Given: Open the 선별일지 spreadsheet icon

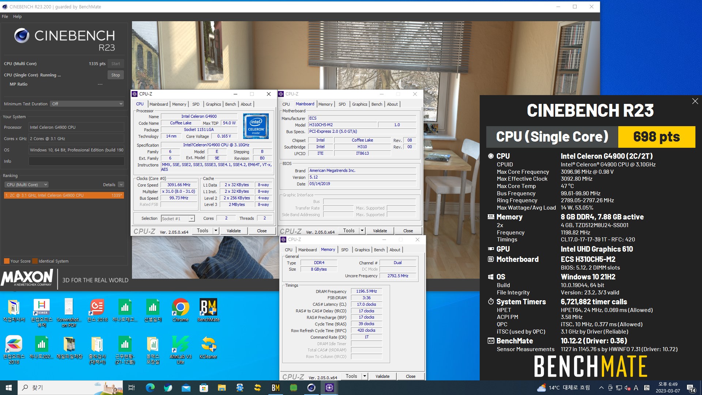Looking at the screenshot, I should click(x=153, y=310).
